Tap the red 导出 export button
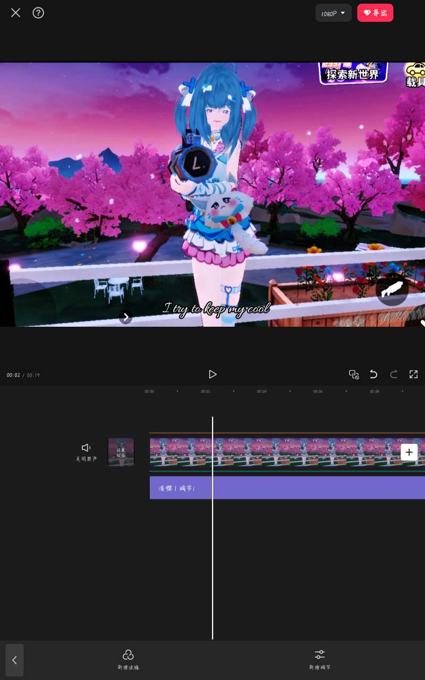425x680 pixels. coord(375,13)
